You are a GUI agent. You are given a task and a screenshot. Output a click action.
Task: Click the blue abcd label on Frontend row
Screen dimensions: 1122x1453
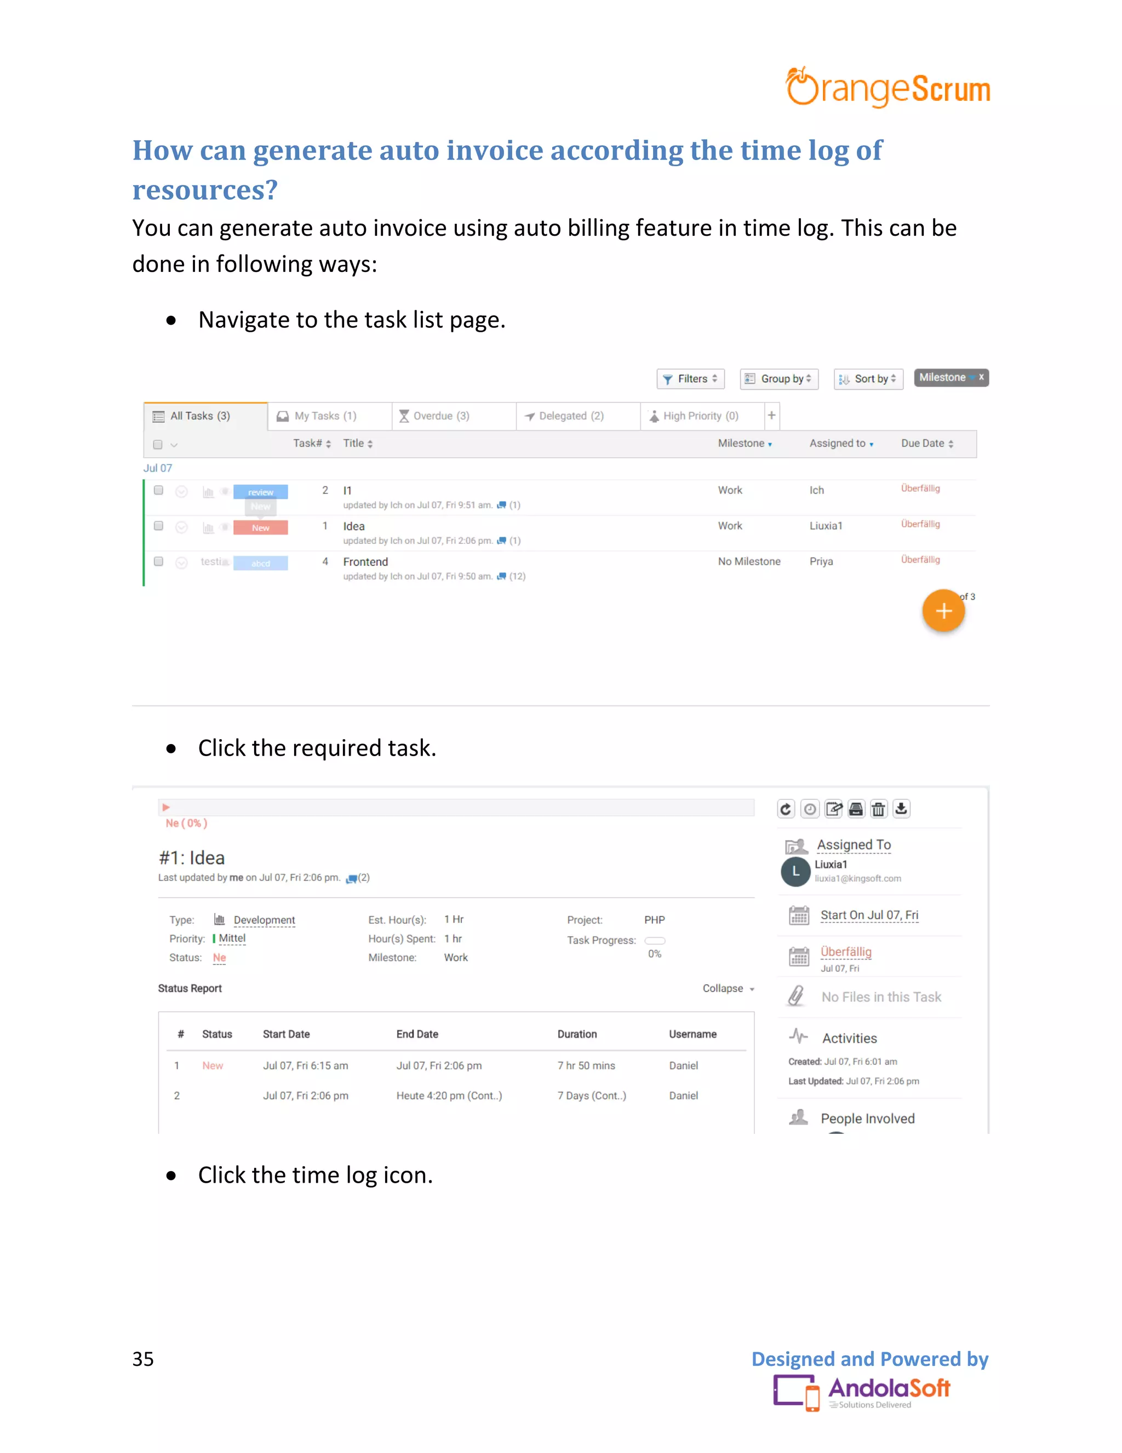pyautogui.click(x=261, y=564)
